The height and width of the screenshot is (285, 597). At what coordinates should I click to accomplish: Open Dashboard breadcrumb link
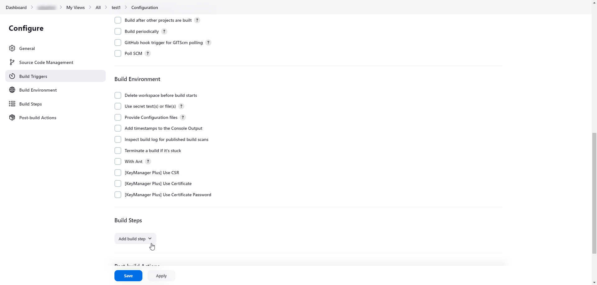click(x=16, y=7)
